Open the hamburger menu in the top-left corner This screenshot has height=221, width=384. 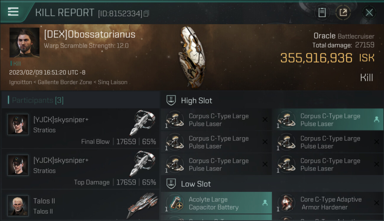(x=13, y=12)
